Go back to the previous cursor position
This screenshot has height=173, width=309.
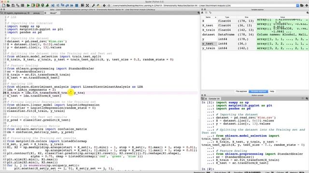[104, 5]
